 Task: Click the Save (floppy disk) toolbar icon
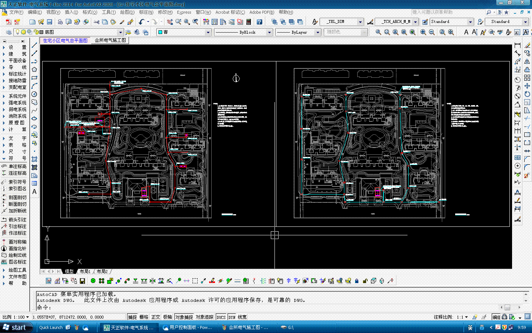50,22
